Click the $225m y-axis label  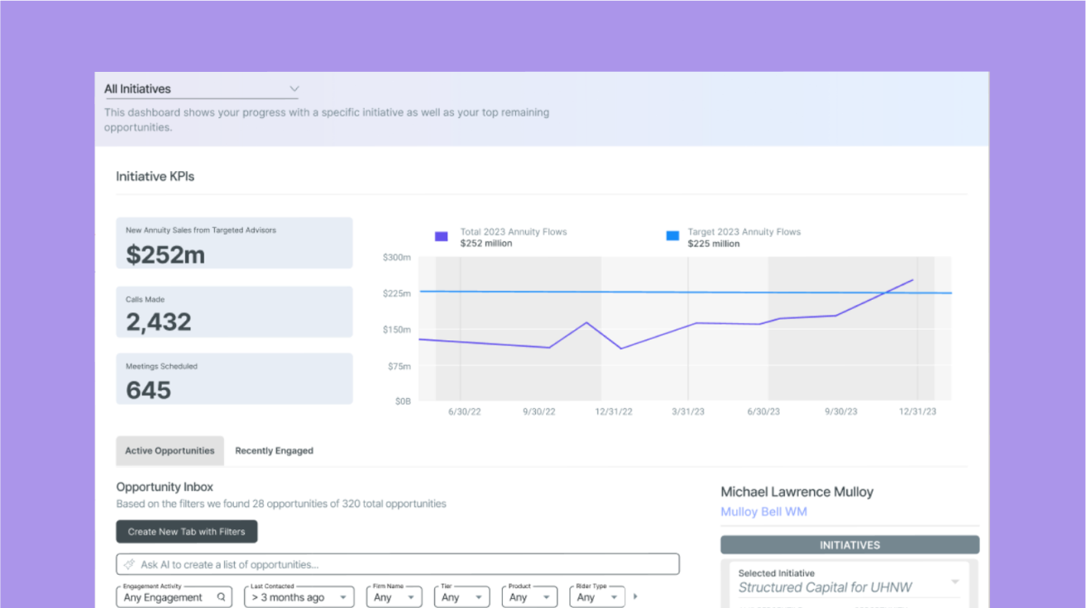point(396,293)
